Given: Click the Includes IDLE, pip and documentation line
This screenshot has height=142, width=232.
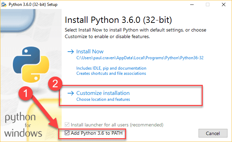Looking at the screenshot, I should click(111, 68).
